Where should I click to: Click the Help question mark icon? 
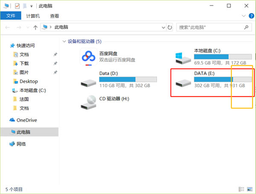pos(251,16)
